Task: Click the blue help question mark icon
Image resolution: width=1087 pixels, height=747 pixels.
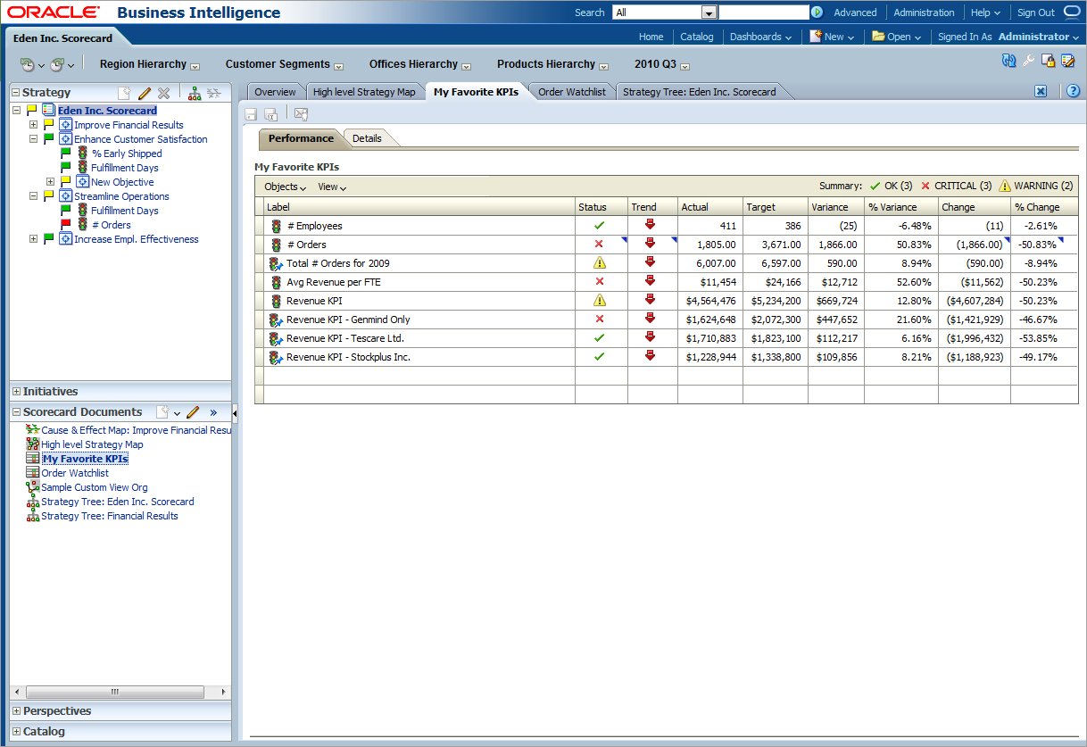Action: [1073, 91]
